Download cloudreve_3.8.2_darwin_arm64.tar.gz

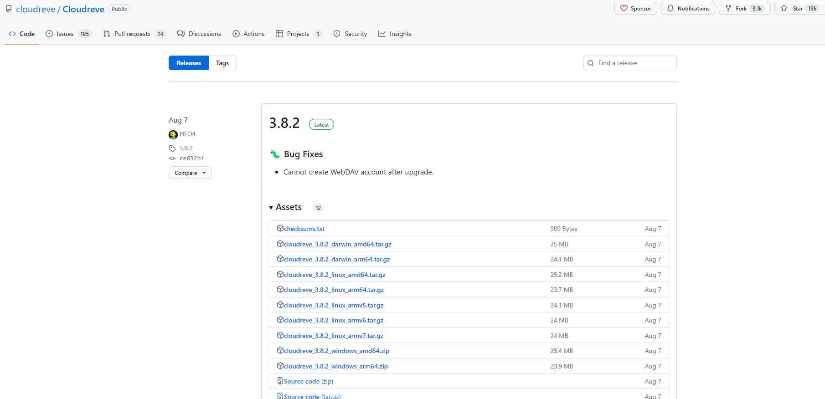(x=337, y=259)
